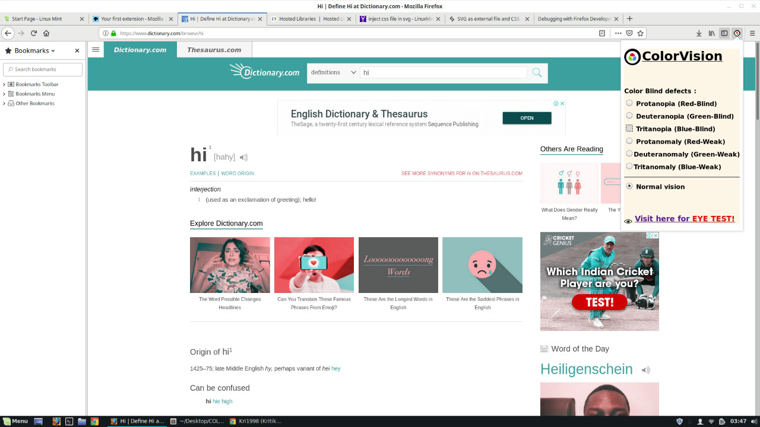Expand the Bookmarks Menu folder
Viewport: 760px width, 427px height.
4,94
